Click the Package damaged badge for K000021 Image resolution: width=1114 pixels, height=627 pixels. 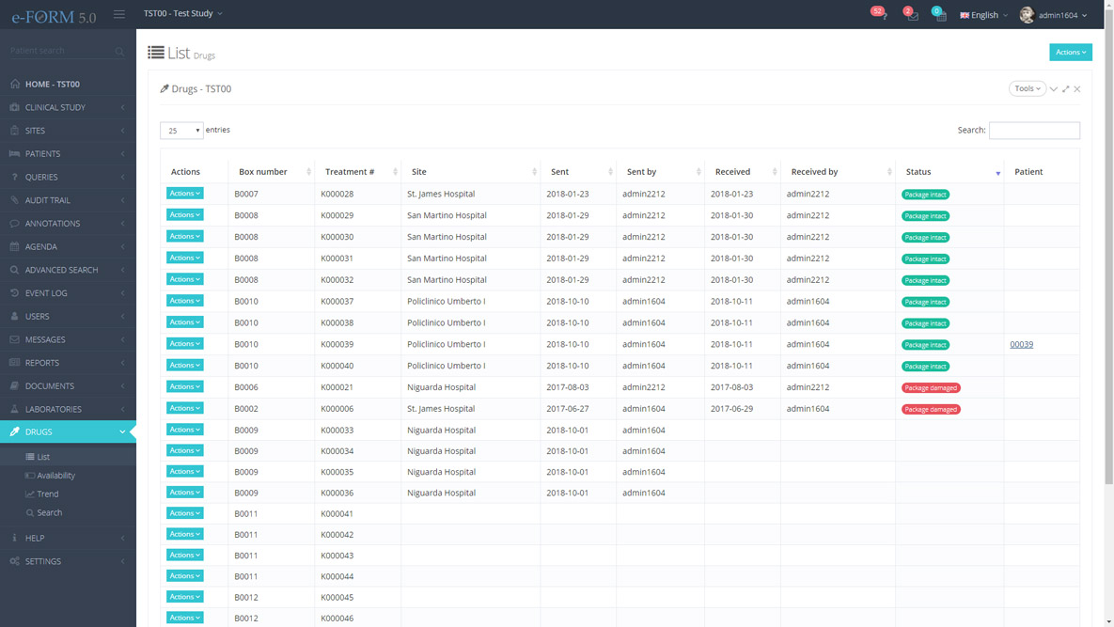point(931,387)
